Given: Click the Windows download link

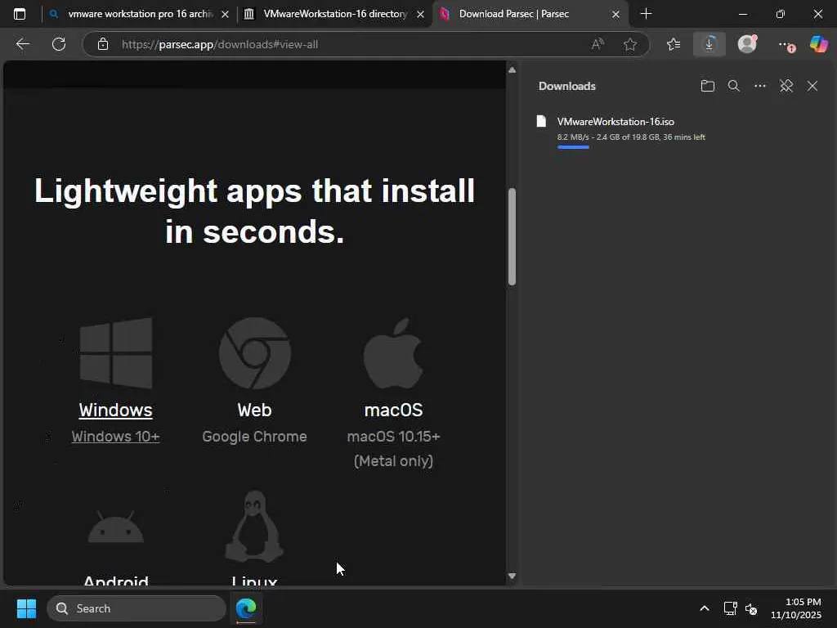Looking at the screenshot, I should click(x=116, y=410).
